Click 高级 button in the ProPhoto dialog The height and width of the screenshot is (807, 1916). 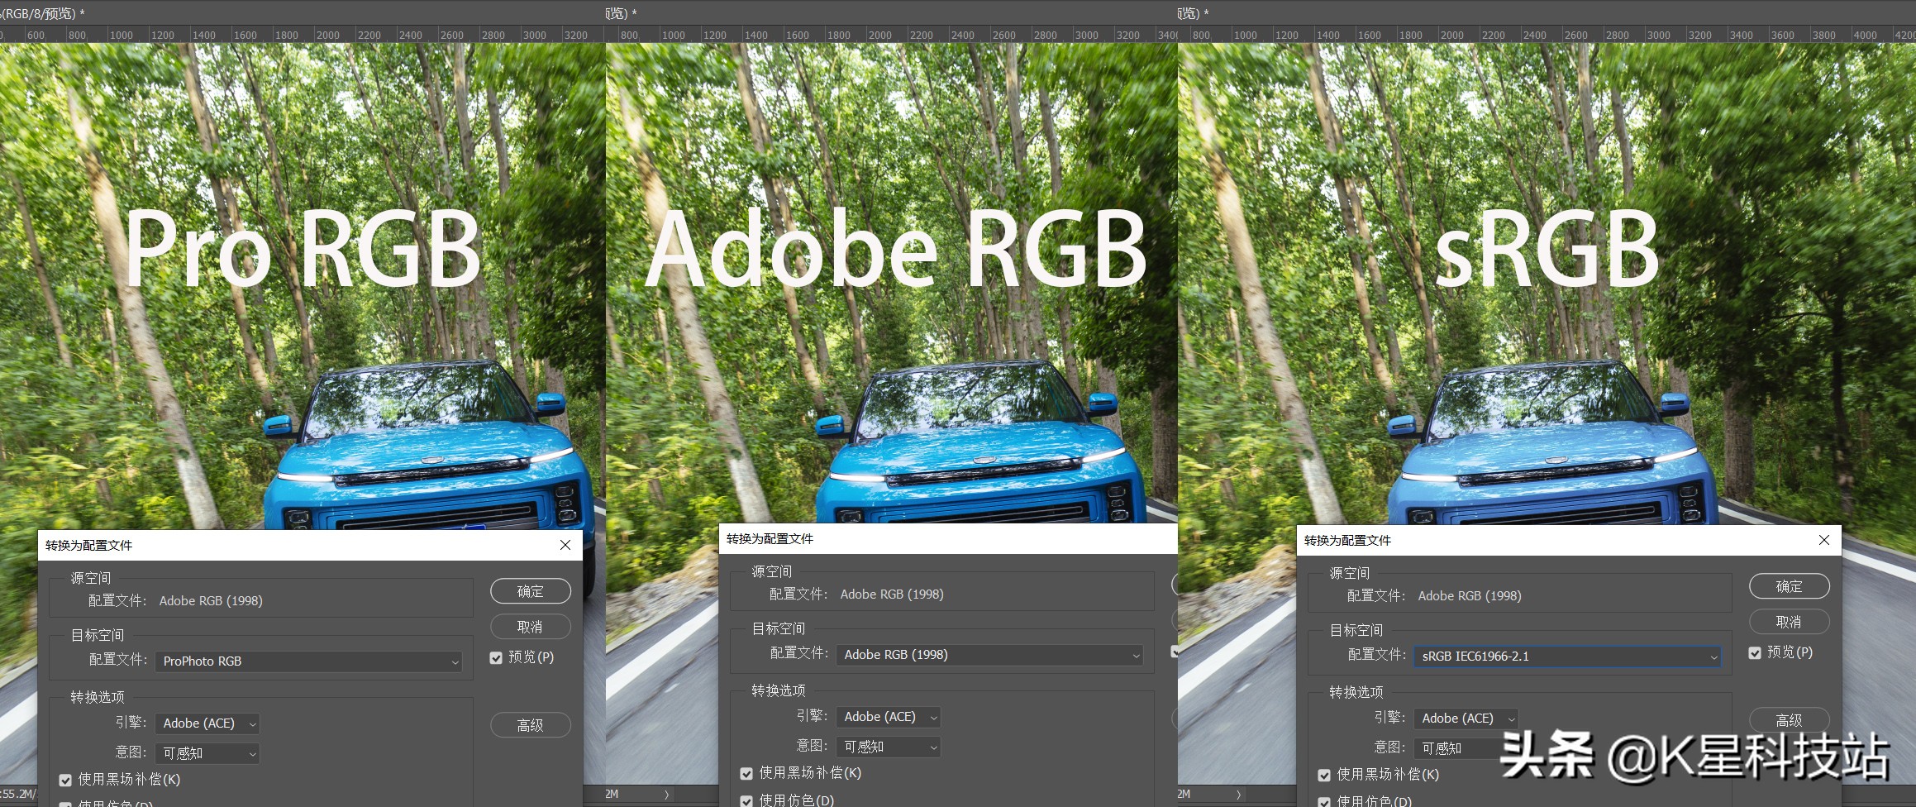click(530, 725)
